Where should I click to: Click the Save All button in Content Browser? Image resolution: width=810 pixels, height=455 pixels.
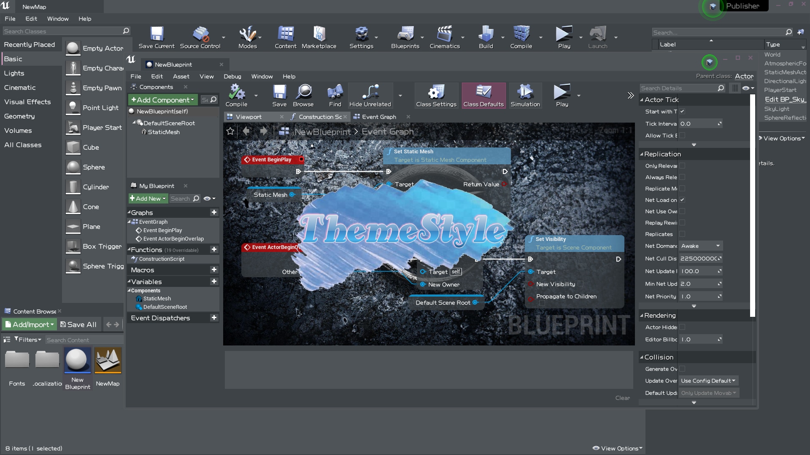click(78, 324)
